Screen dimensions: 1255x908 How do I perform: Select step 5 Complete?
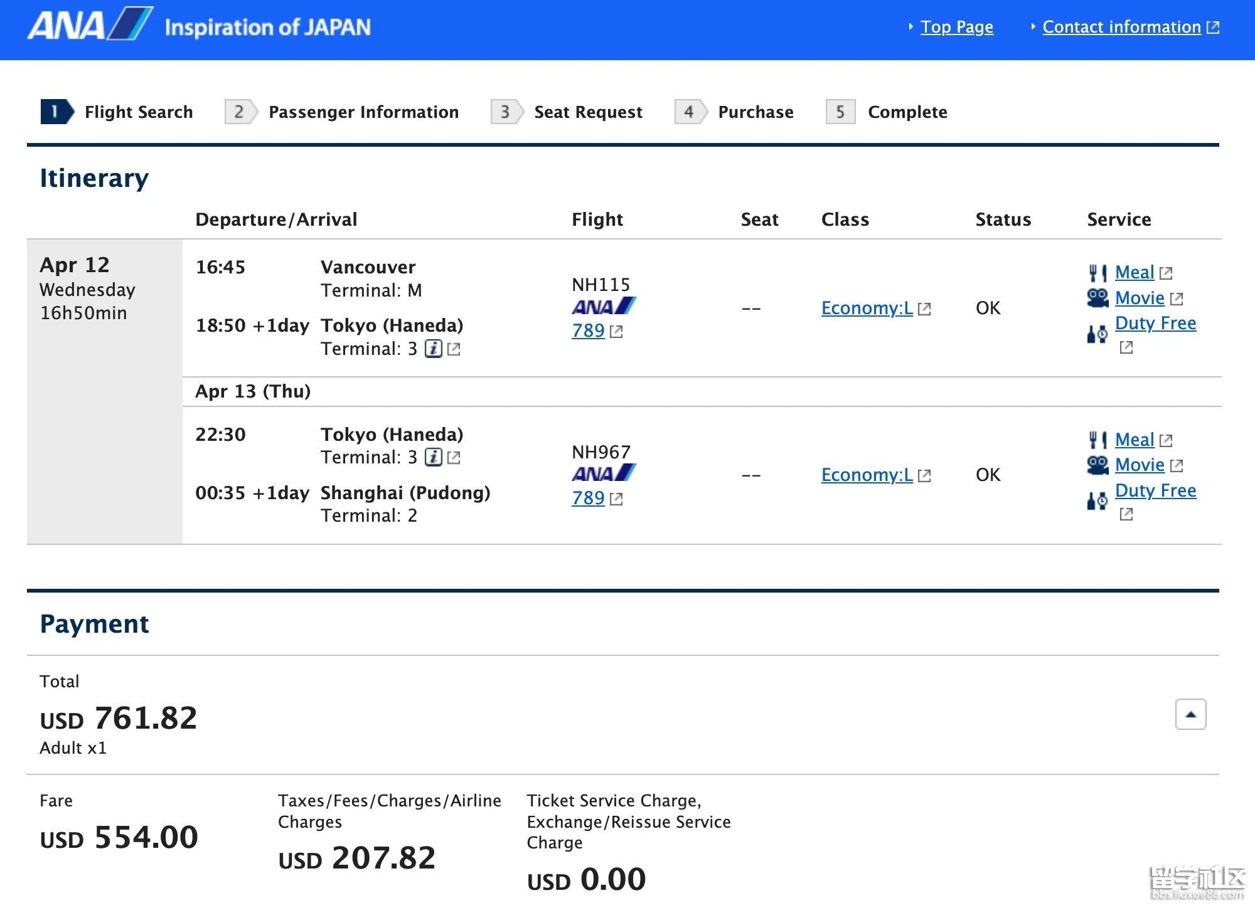(x=887, y=112)
